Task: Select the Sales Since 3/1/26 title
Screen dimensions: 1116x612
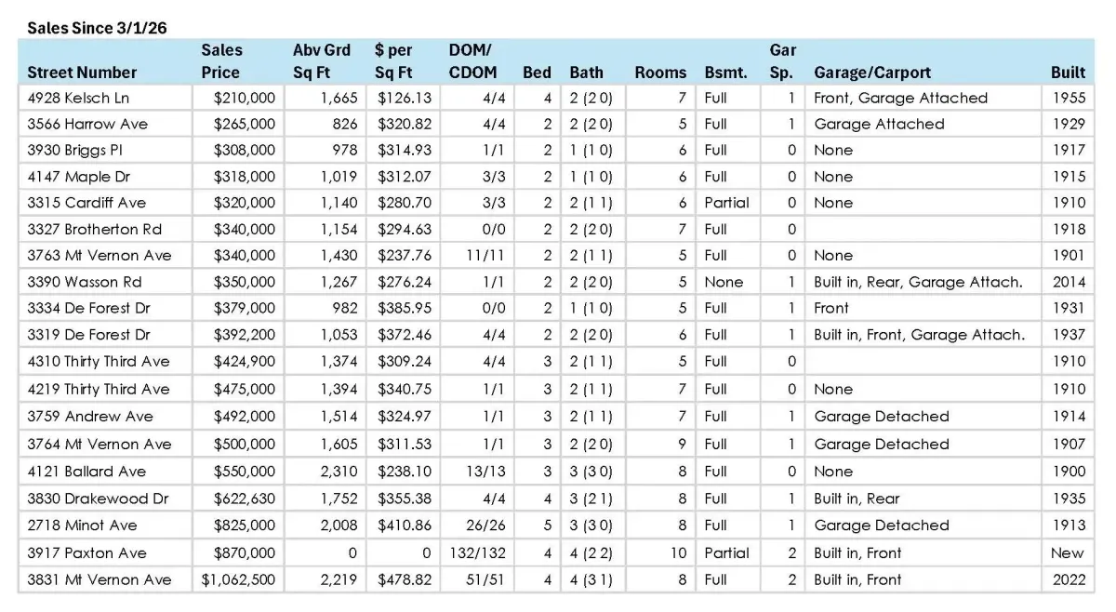Action: tap(97, 29)
